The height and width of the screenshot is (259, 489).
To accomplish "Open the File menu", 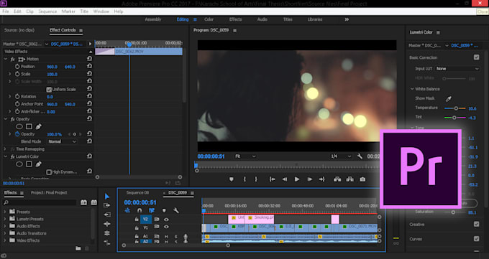I will click(6, 11).
